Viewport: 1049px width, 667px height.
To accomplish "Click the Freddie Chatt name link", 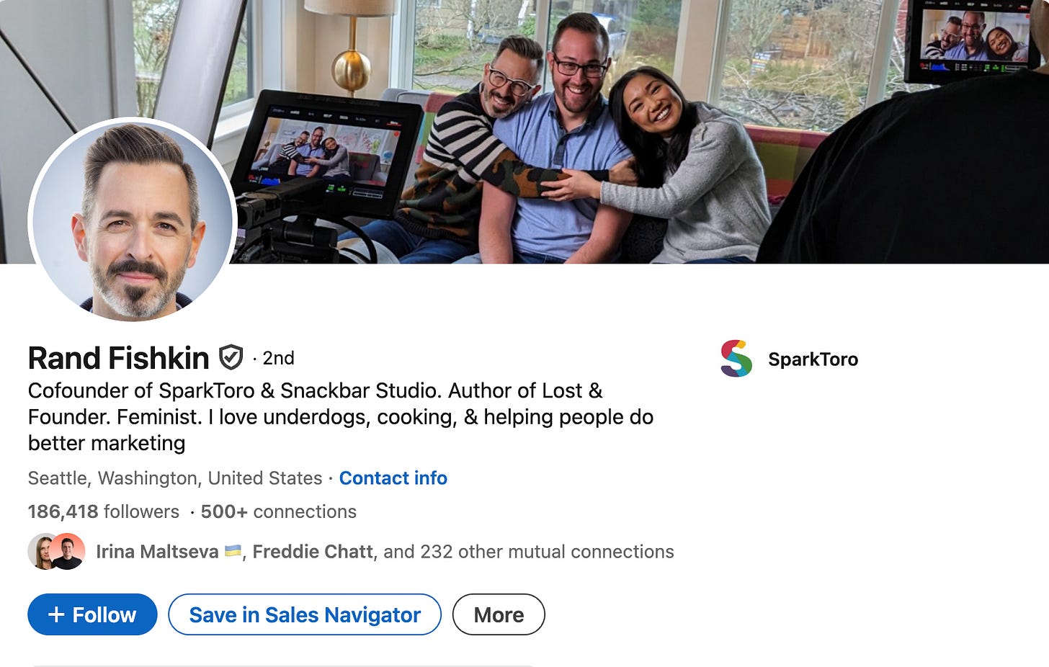I will pyautogui.click(x=313, y=552).
